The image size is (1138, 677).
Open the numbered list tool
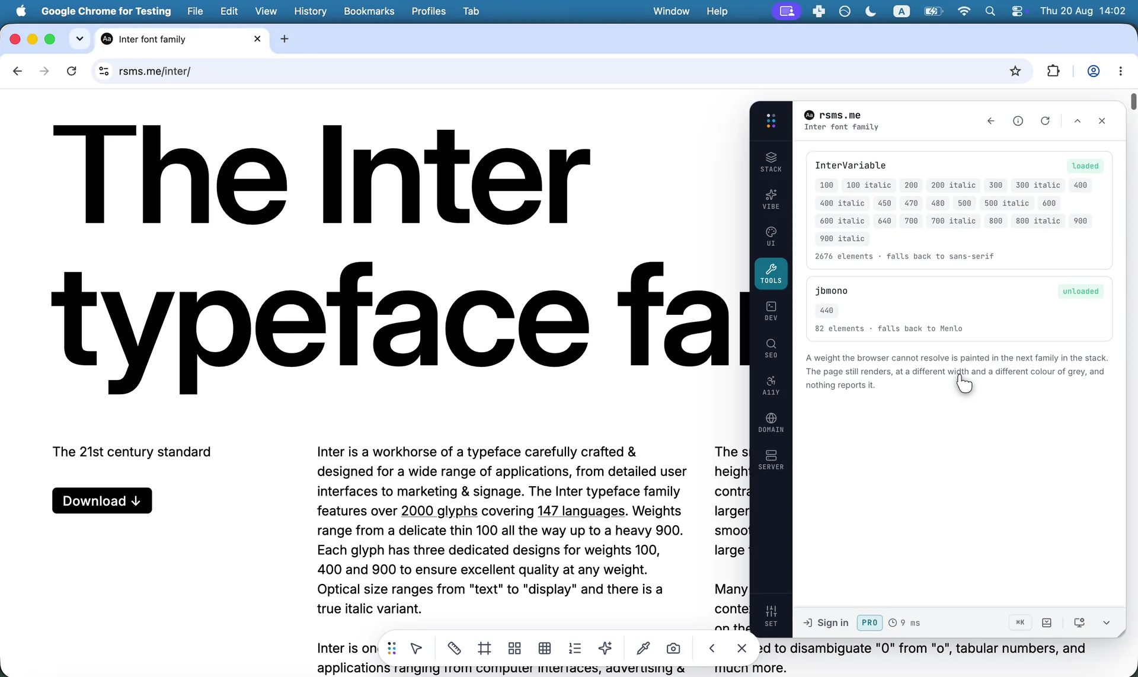pyautogui.click(x=575, y=648)
